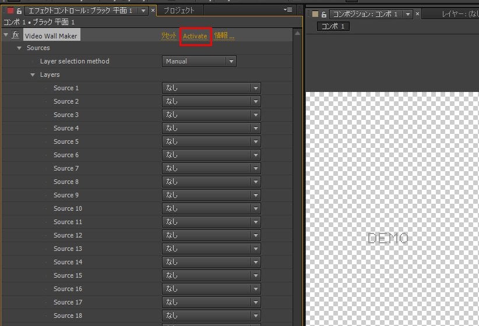
Task: Close the effect controls panel tab
Action: click(153, 10)
